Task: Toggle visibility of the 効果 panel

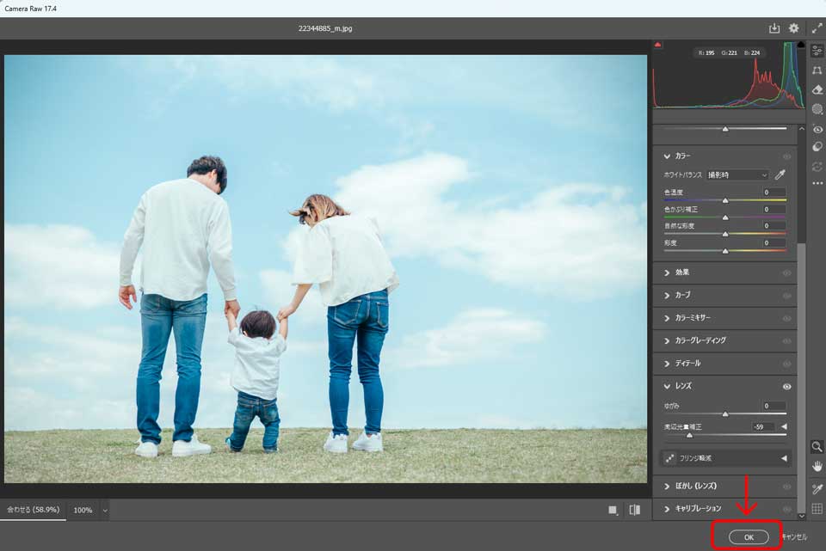Action: [786, 272]
